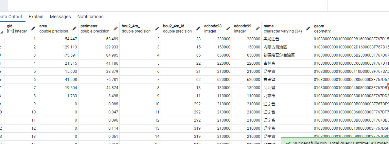The image size is (389, 144).
Task: Click the name cell 黑龙江省
Action: pos(287,39)
